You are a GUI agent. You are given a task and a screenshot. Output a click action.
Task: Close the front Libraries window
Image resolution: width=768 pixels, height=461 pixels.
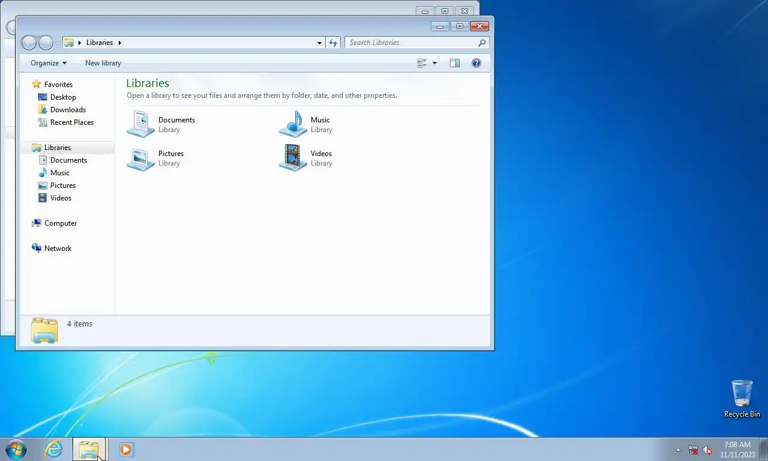(479, 26)
